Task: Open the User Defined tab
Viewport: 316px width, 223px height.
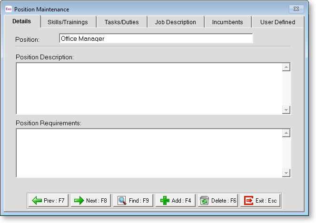Action: (x=277, y=22)
